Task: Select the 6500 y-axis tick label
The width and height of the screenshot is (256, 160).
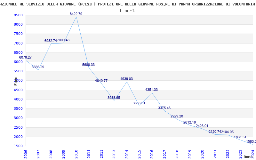Action: [19, 52]
